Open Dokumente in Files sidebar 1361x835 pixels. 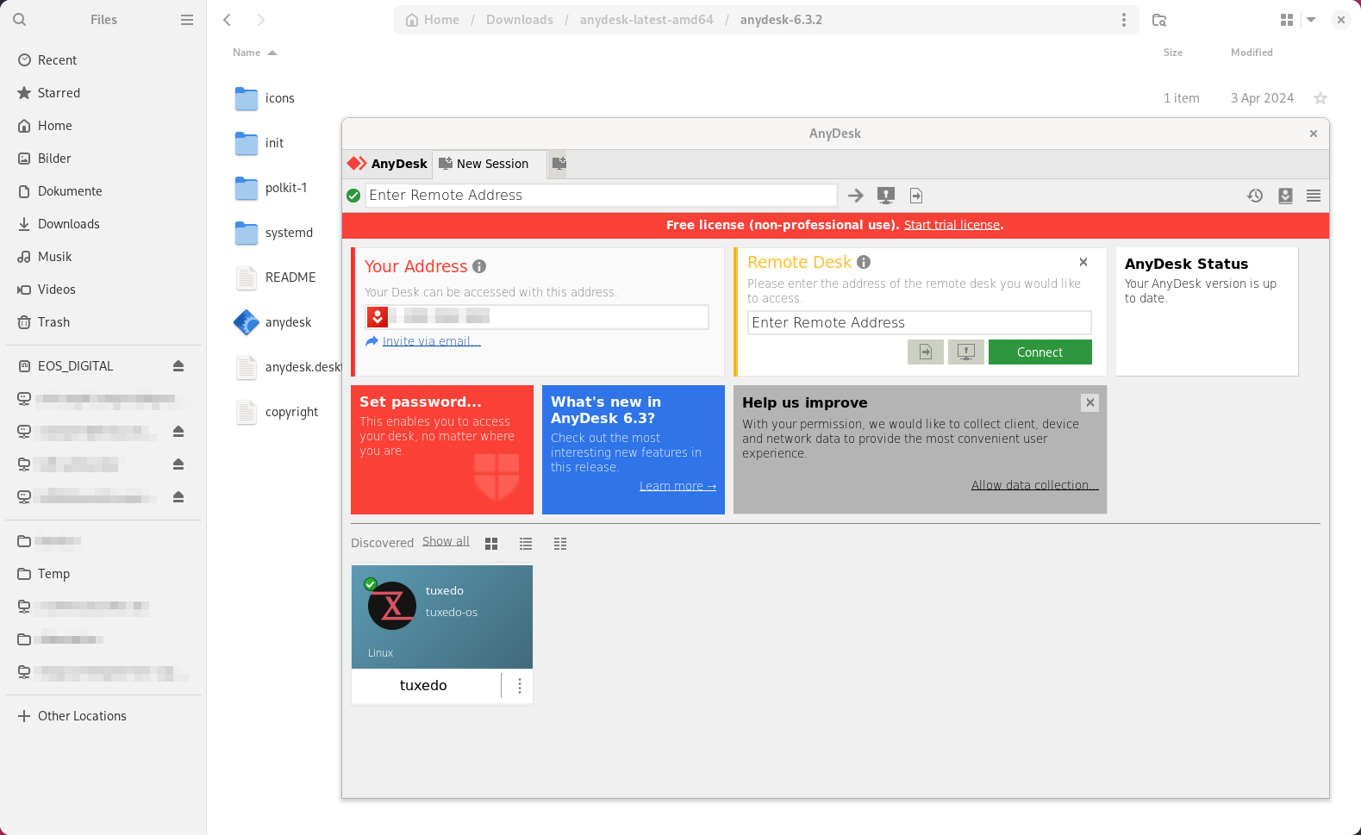(103, 191)
